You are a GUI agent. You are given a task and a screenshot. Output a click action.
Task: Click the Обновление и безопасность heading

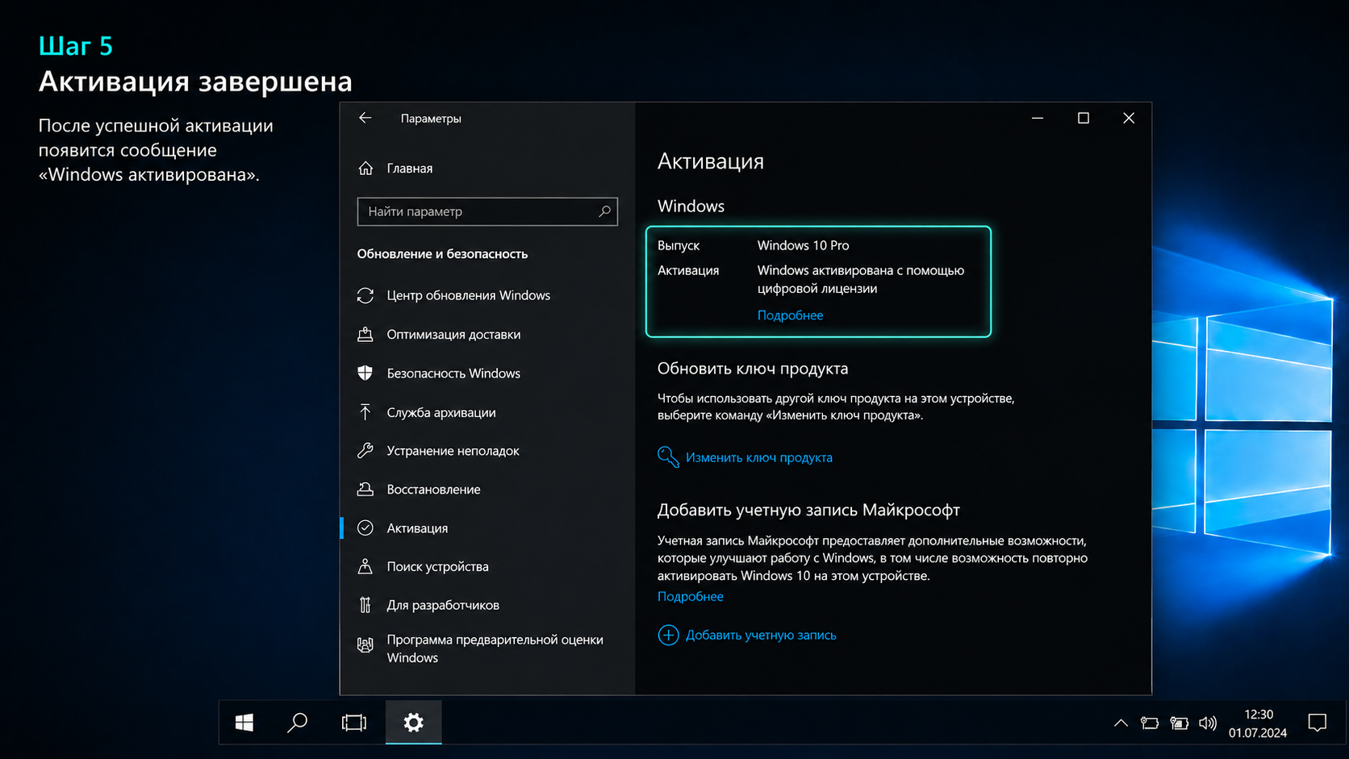(442, 254)
